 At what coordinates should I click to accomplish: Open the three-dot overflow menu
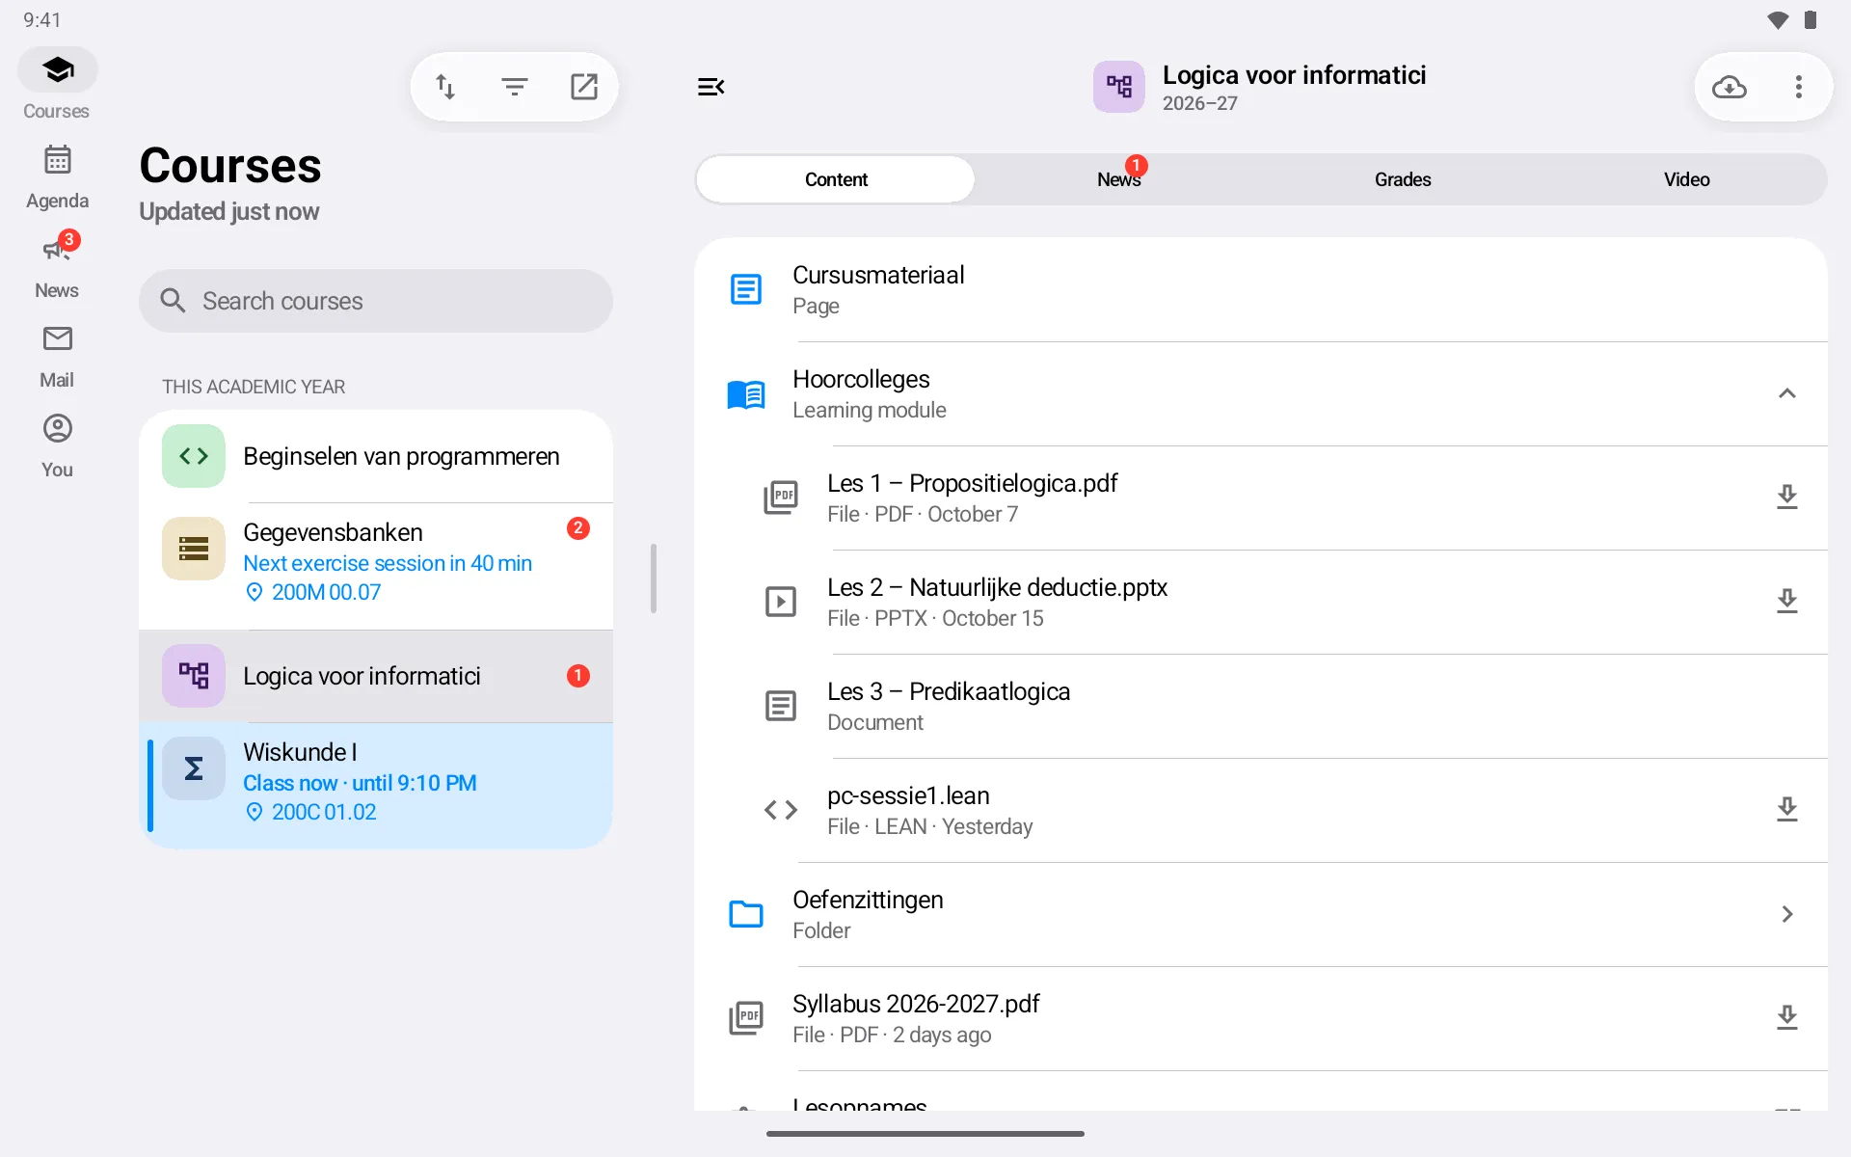[1799, 87]
